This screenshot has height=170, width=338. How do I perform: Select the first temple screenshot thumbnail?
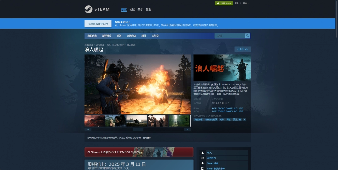point(95,121)
